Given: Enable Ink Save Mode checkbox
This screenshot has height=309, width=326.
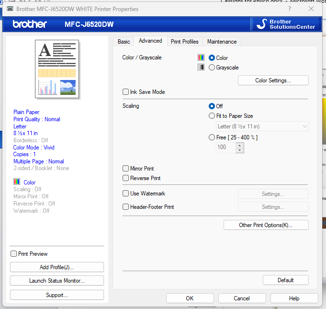Looking at the screenshot, I should coord(125,92).
